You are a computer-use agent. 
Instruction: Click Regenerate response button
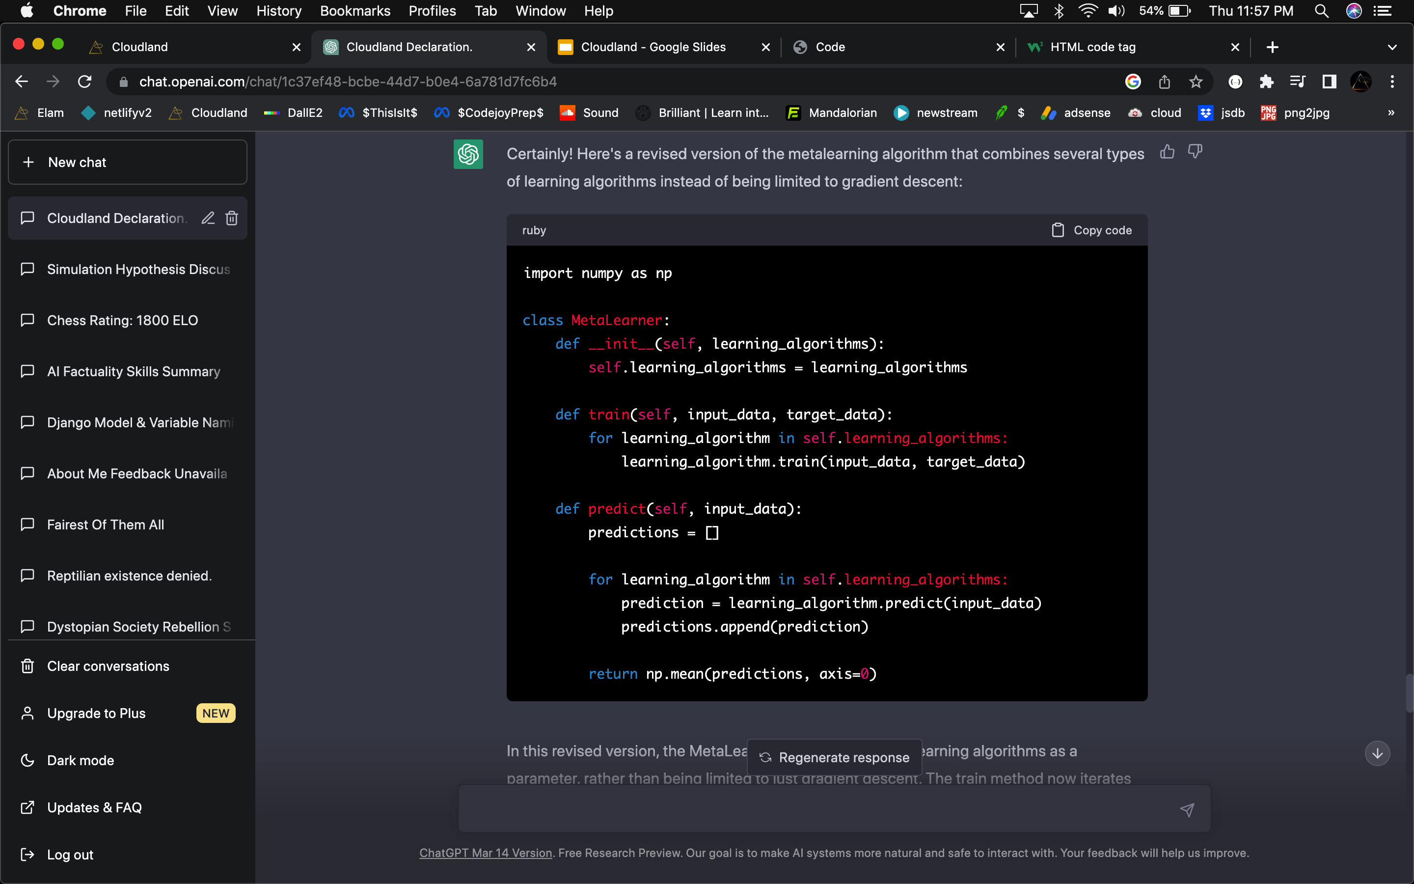834,757
